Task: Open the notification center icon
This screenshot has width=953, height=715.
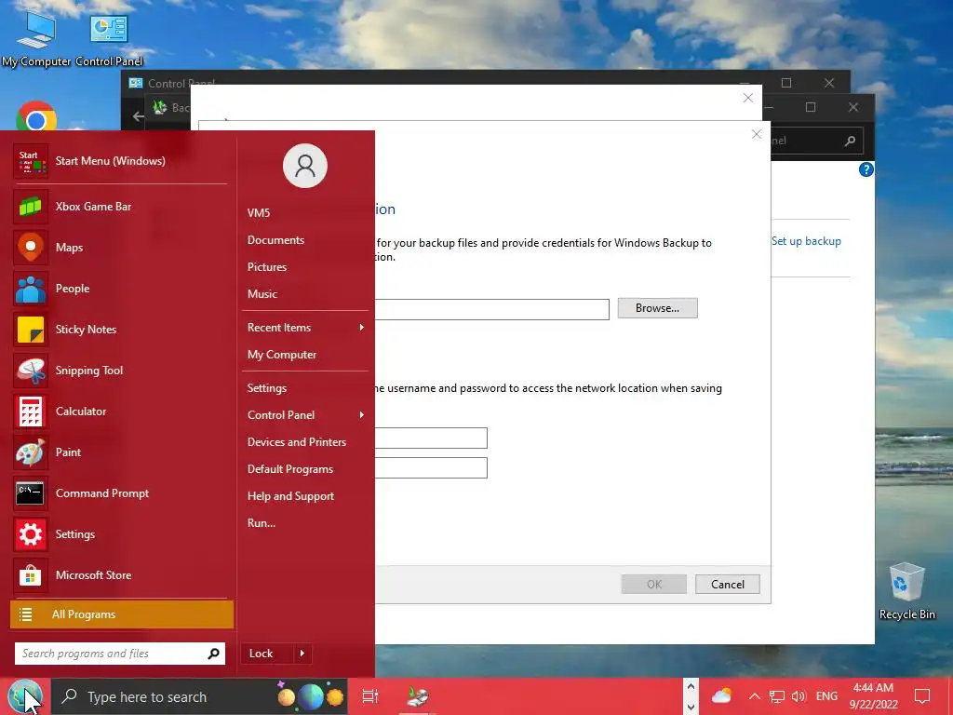Action: pyautogui.click(x=922, y=696)
